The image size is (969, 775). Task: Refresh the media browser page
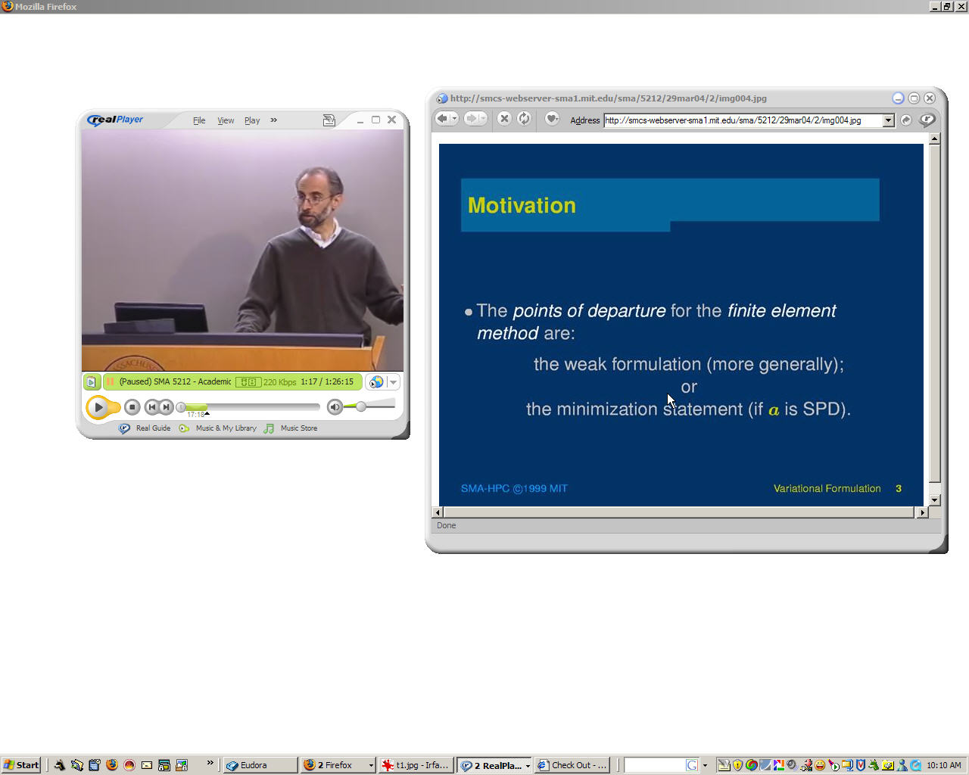524,119
